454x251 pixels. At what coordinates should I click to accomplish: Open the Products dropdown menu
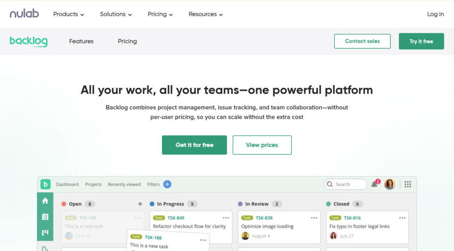69,14
